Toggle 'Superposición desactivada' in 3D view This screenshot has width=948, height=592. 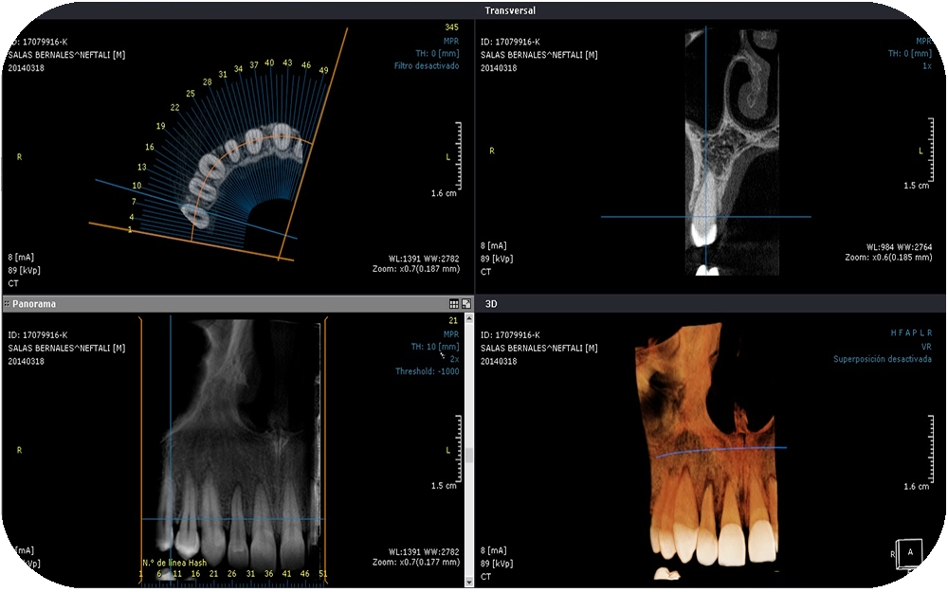click(x=883, y=359)
